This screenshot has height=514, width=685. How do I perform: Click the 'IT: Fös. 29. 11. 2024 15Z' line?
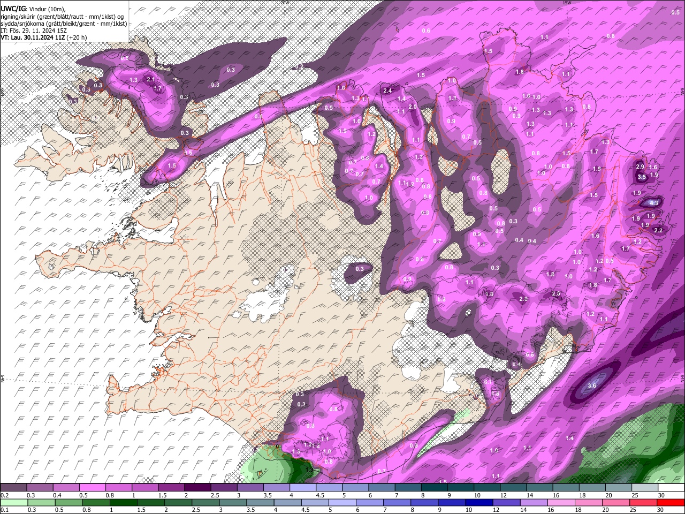tap(34, 31)
